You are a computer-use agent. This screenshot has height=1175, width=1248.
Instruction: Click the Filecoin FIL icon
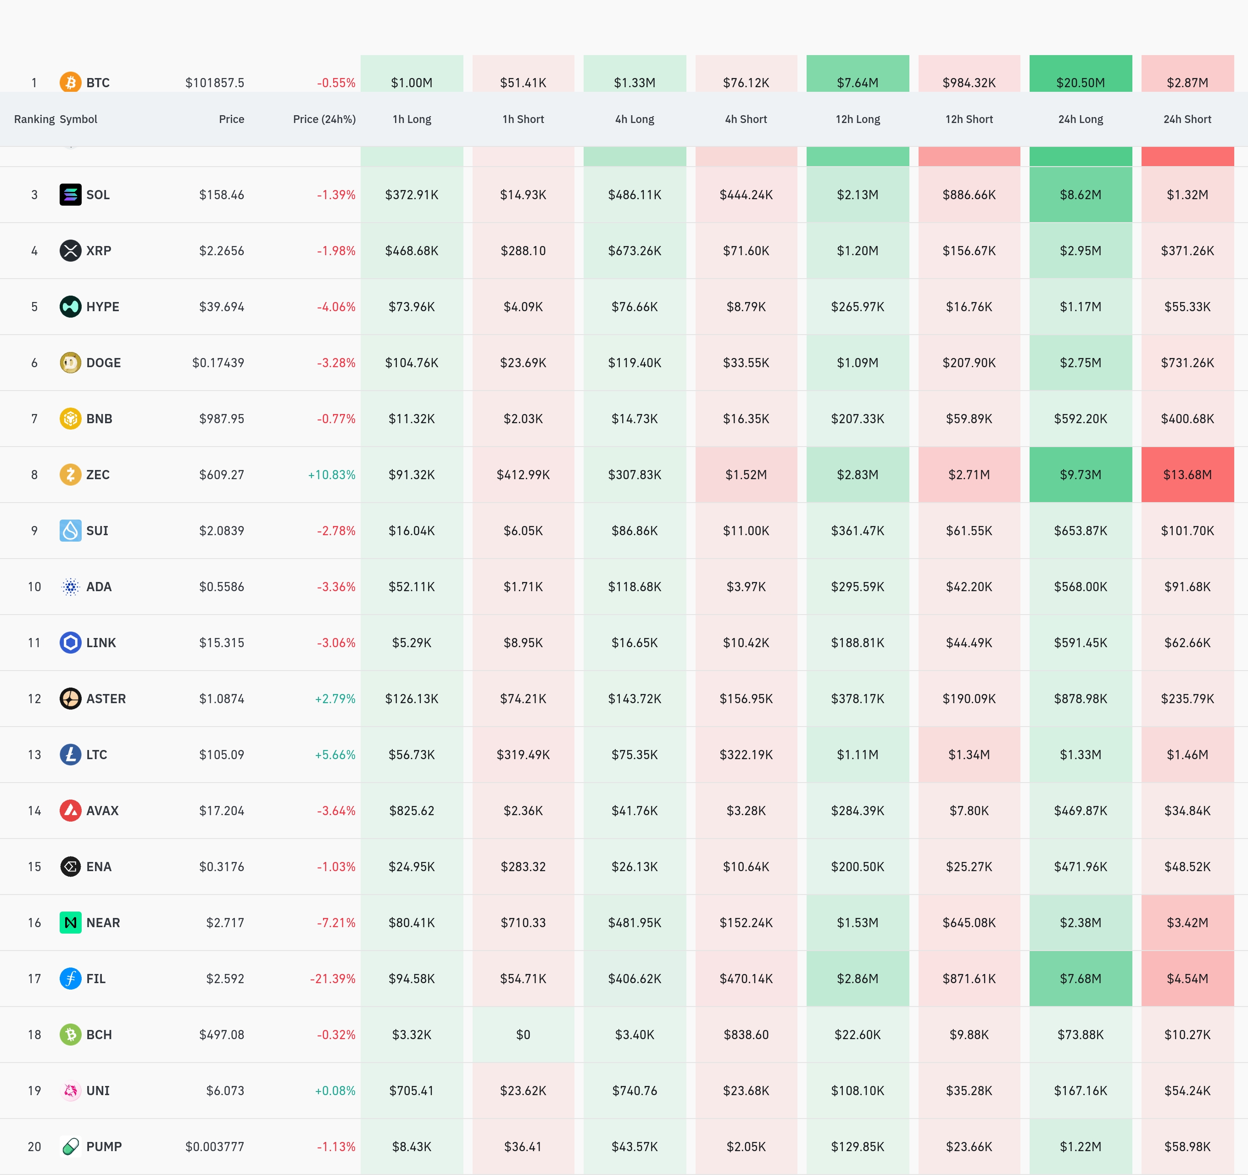point(70,979)
